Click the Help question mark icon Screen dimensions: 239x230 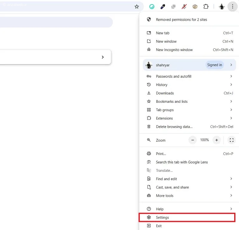(149, 209)
